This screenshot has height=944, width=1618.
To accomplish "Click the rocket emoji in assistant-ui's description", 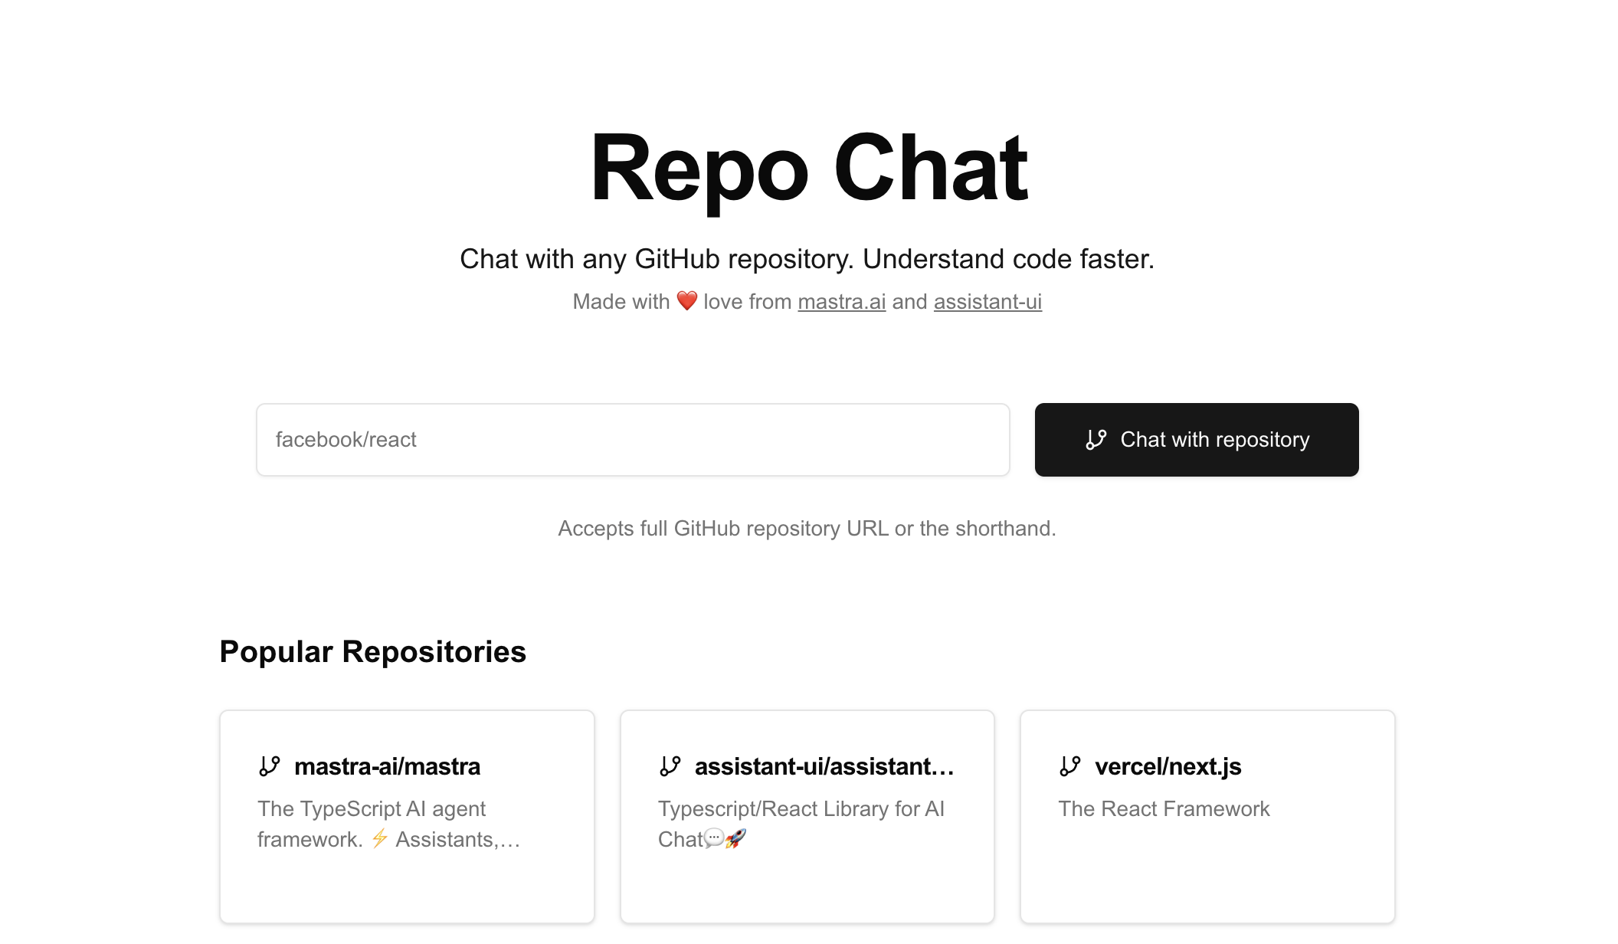I will click(735, 839).
